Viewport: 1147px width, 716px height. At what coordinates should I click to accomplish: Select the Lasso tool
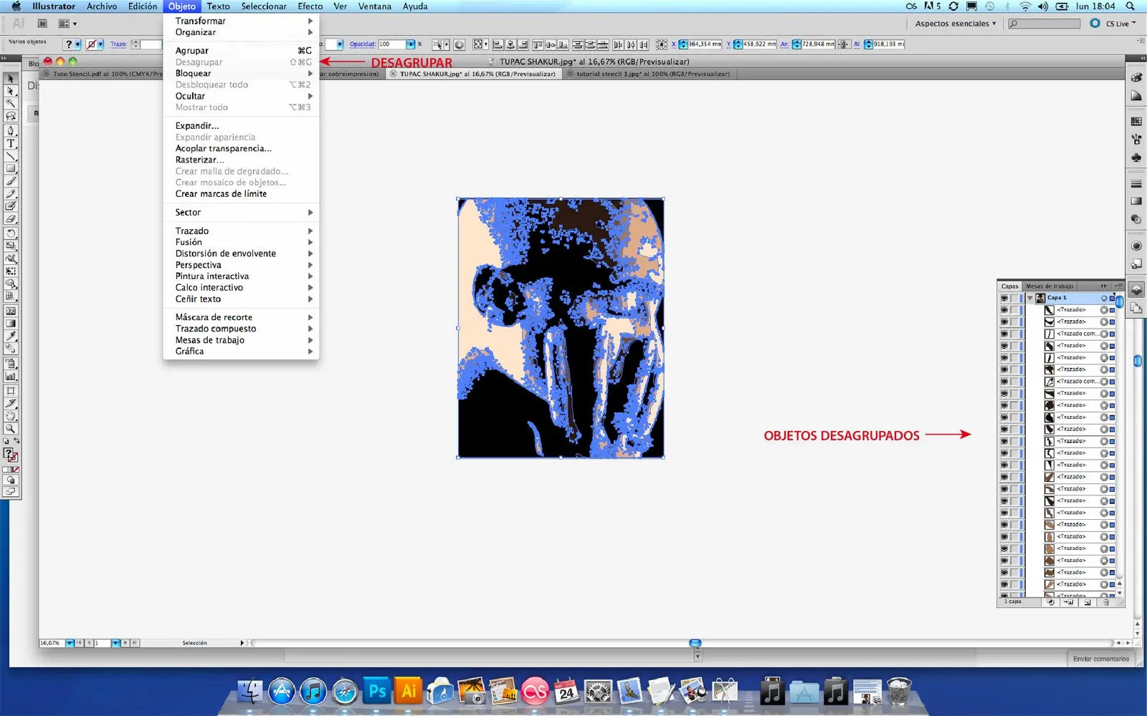coord(10,116)
